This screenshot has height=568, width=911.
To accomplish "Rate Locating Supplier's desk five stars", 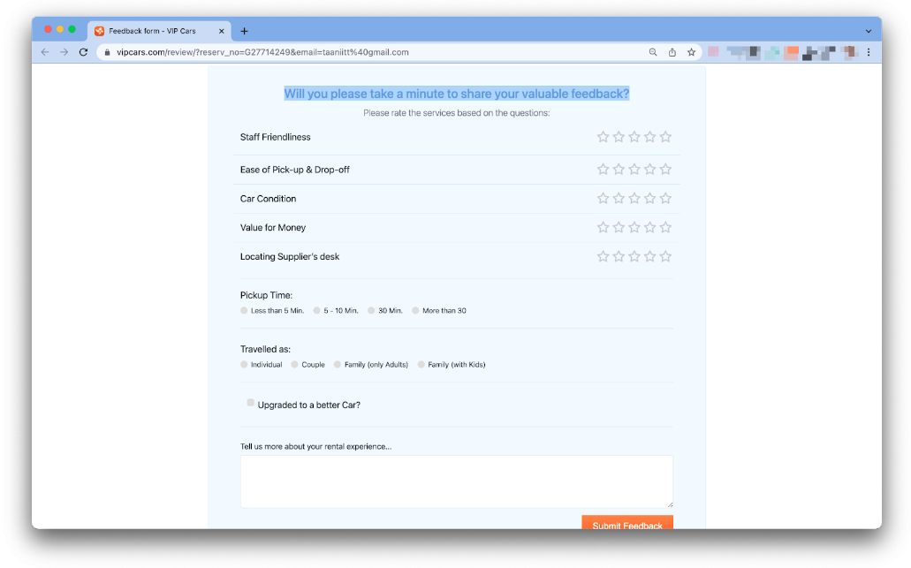I will pyautogui.click(x=665, y=257).
